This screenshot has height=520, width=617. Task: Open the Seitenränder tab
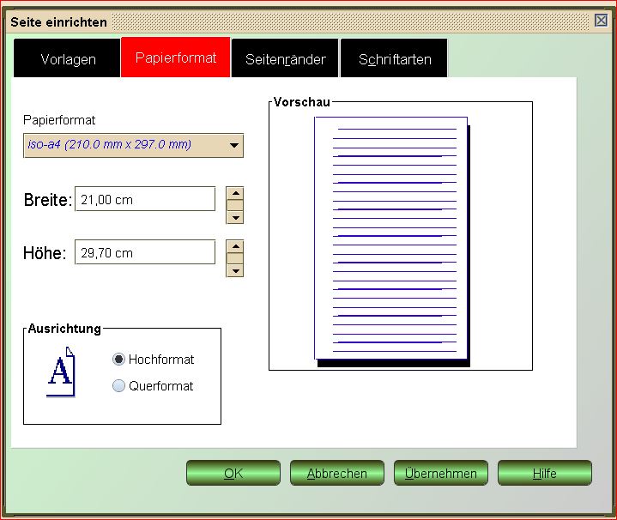click(285, 57)
